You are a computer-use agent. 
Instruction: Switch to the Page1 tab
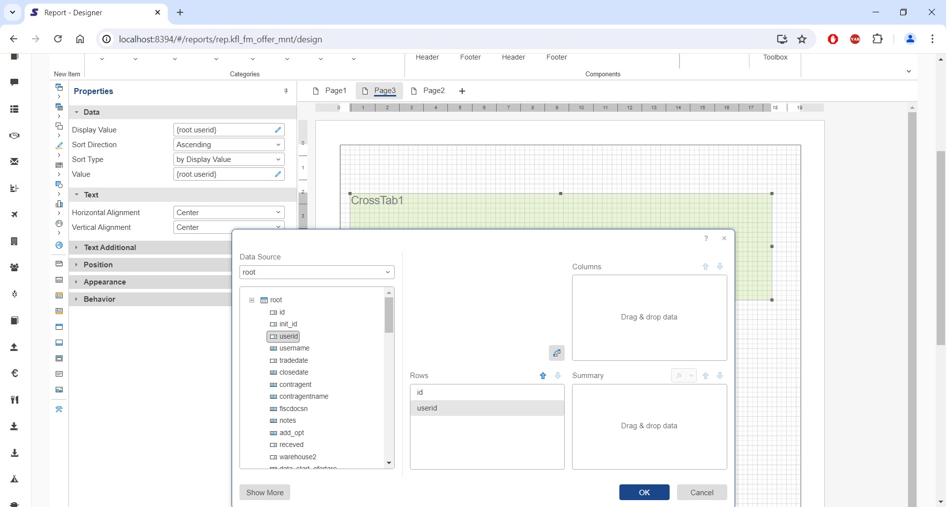(330, 91)
